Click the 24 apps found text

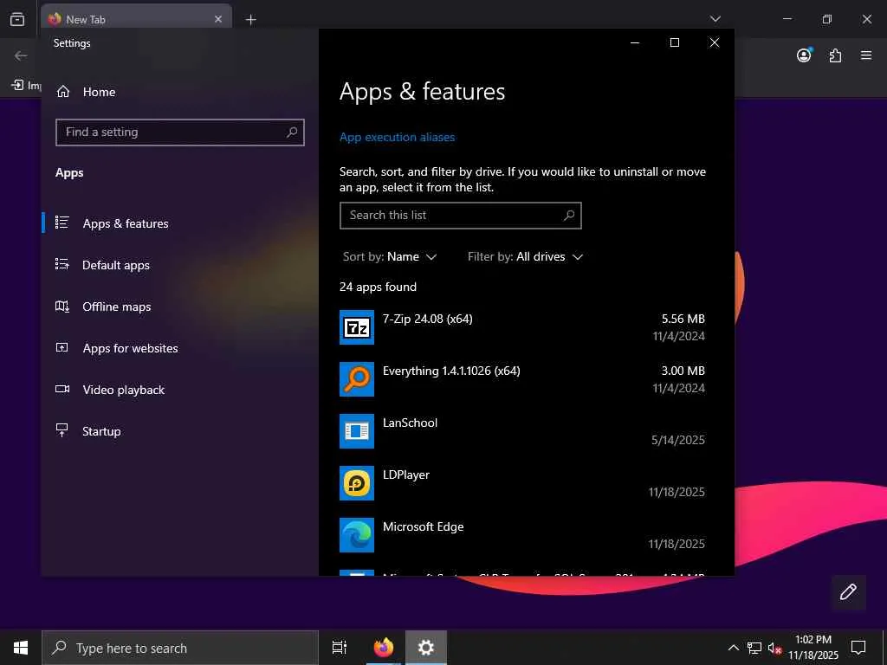378,287
